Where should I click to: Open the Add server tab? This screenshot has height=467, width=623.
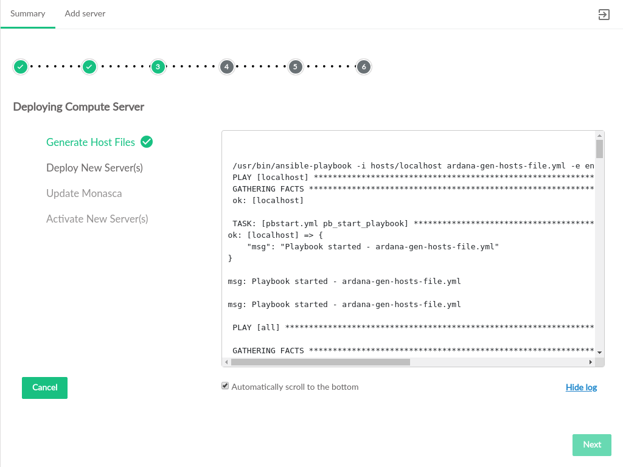[x=85, y=13]
